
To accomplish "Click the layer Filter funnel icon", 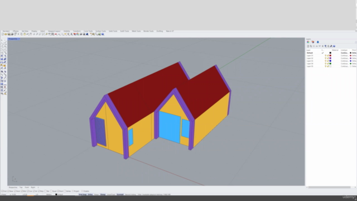I will (325, 46).
